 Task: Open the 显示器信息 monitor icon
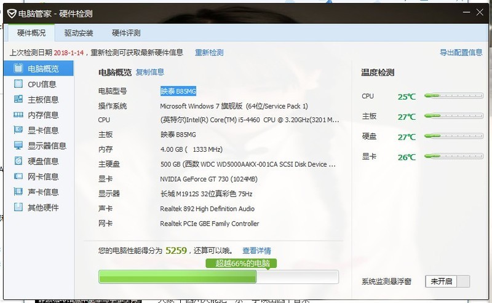18,145
